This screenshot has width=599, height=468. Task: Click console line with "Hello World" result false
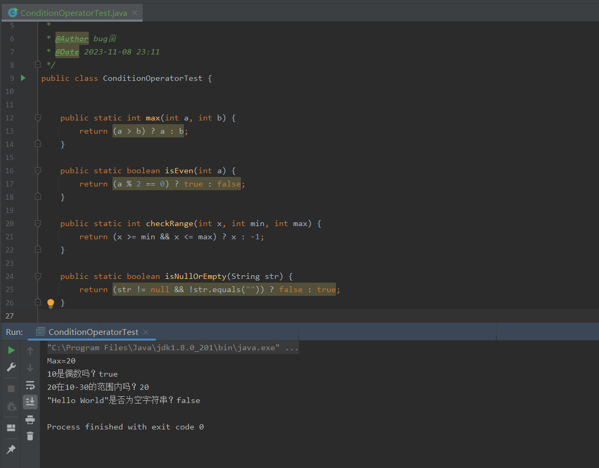(x=124, y=400)
